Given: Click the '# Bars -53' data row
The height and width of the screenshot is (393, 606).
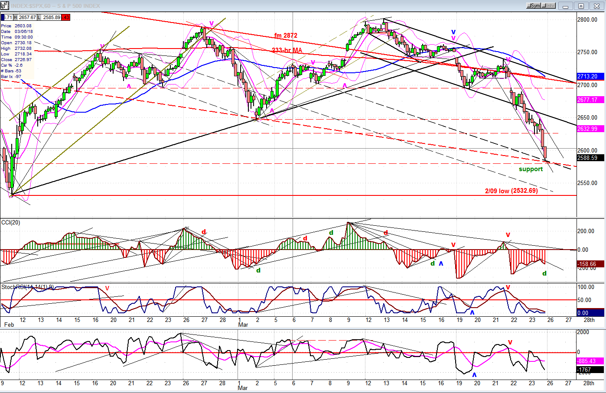Looking at the screenshot, I should click(12, 71).
